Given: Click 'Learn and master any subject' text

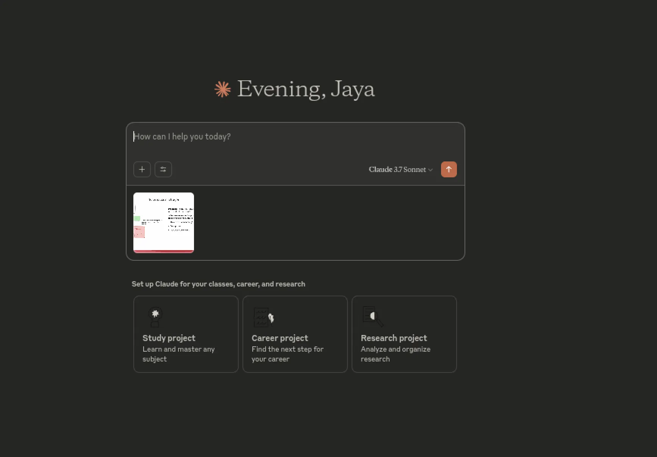Looking at the screenshot, I should [178, 354].
